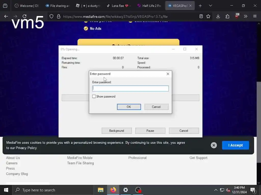The height and width of the screenshot is (195, 261).
Task: Show hidden system tray icons
Action: [x=216, y=190]
